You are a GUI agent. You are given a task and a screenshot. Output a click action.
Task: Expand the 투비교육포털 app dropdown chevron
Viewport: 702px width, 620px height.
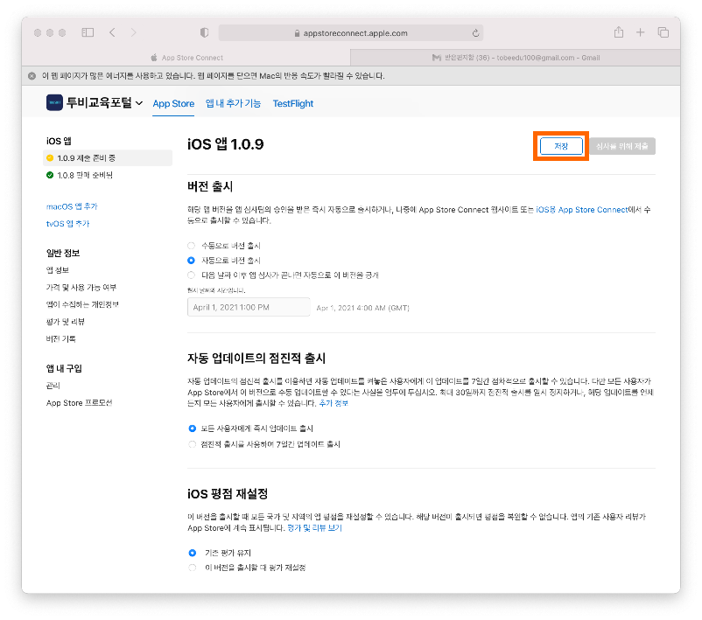pos(139,103)
